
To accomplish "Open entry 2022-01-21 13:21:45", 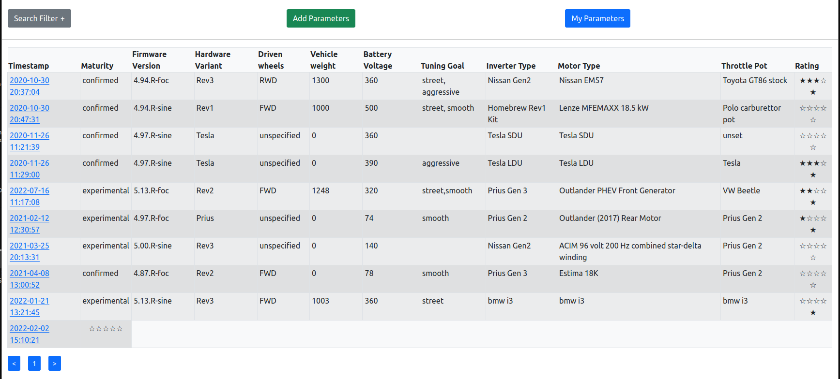I will point(30,306).
